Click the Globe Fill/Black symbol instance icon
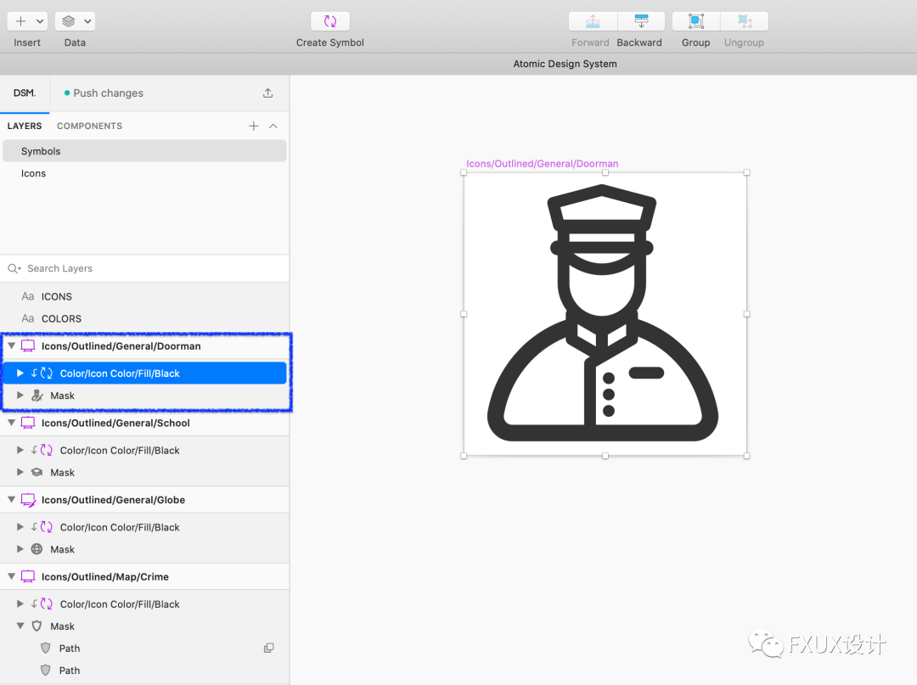This screenshot has height=685, width=917. 46,526
